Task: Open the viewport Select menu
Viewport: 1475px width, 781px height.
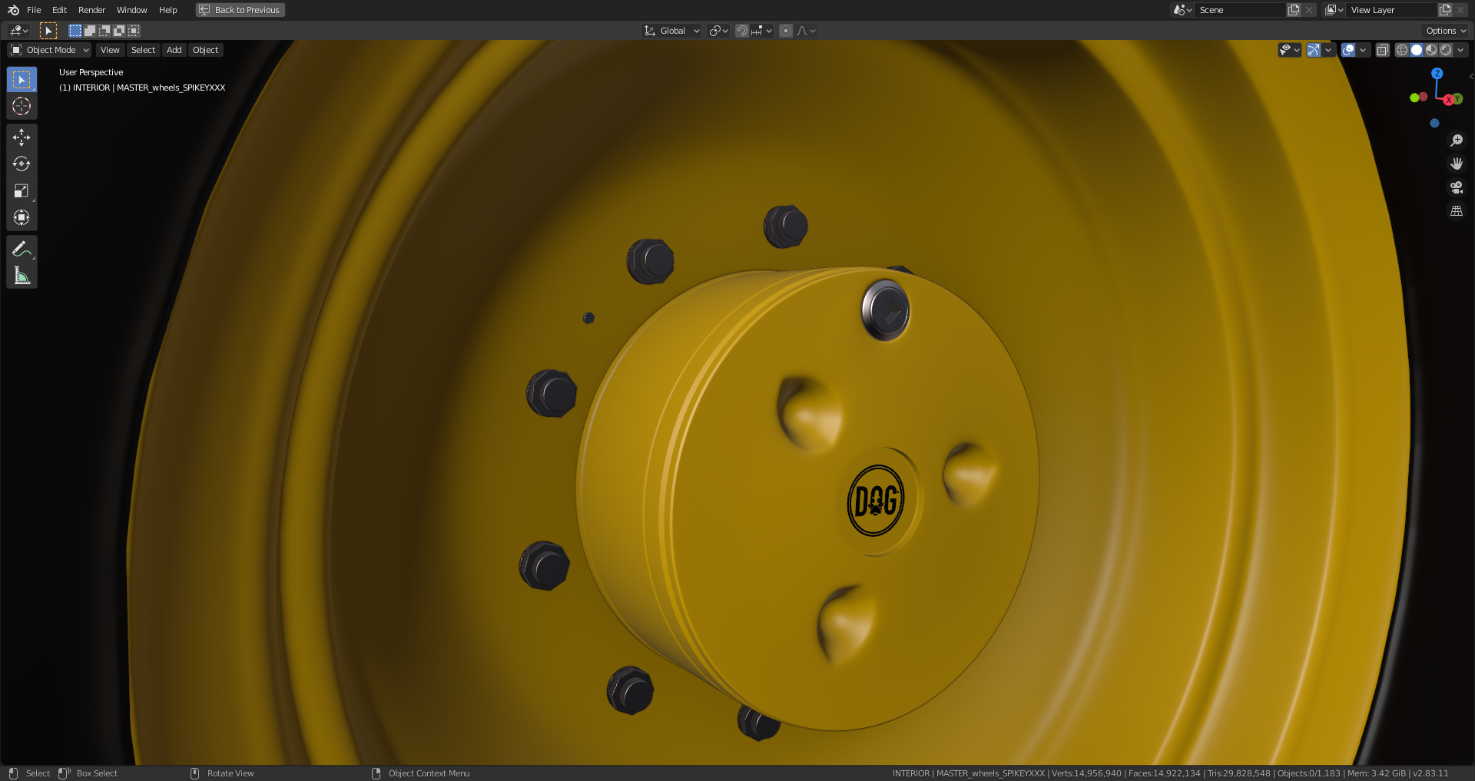Action: 143,50
